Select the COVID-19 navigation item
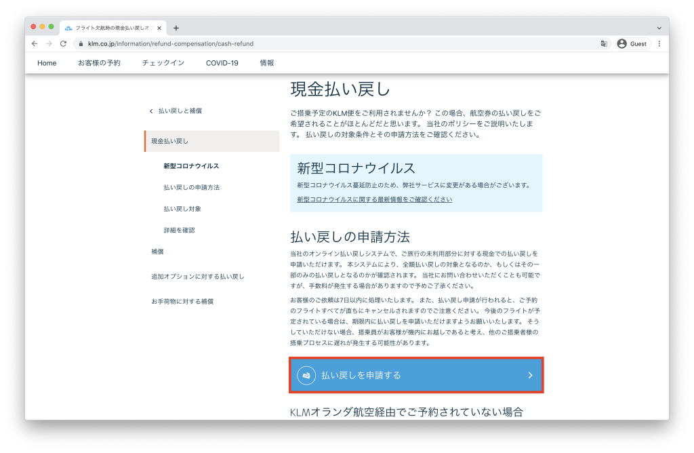The height and width of the screenshot is (453, 694). pyautogui.click(x=222, y=63)
